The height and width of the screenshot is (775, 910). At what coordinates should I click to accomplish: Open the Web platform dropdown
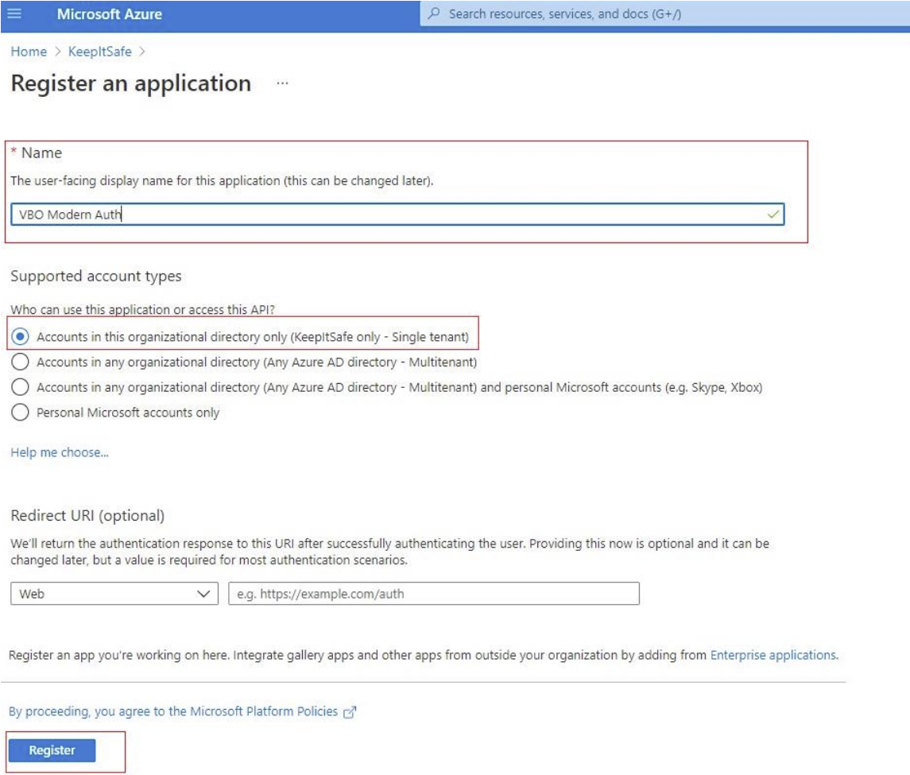tap(114, 594)
